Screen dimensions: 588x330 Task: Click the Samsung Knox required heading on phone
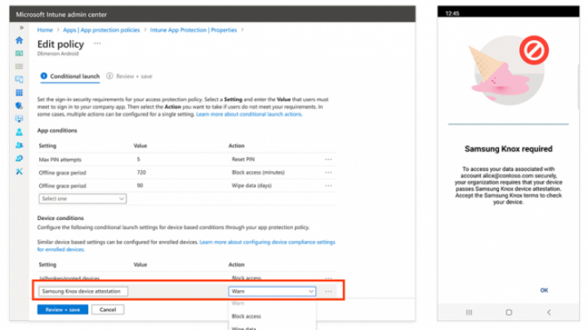coord(509,149)
